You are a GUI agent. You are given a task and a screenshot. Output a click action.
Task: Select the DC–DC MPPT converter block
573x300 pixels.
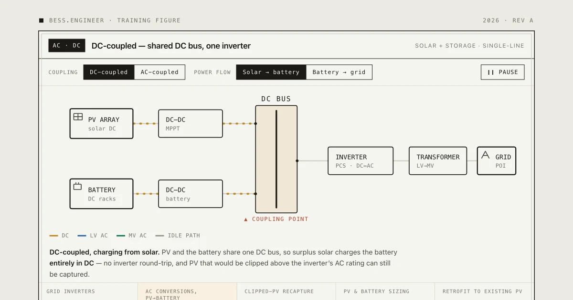191,124
